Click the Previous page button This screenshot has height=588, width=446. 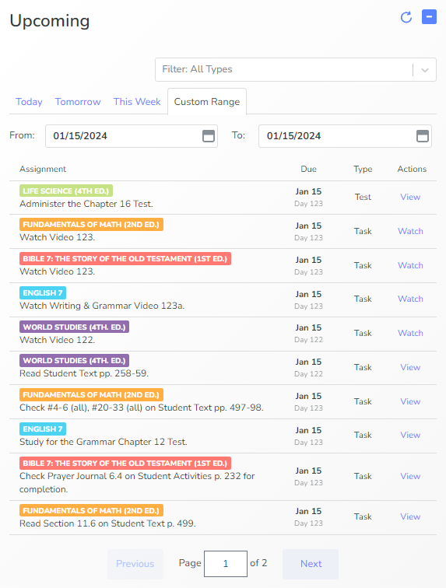pyautogui.click(x=135, y=564)
